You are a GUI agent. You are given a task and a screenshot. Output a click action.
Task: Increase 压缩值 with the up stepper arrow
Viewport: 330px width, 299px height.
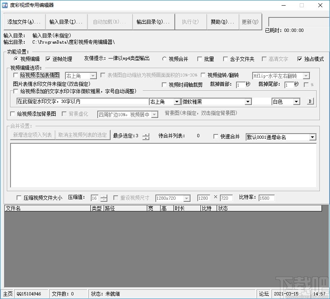[104, 196]
